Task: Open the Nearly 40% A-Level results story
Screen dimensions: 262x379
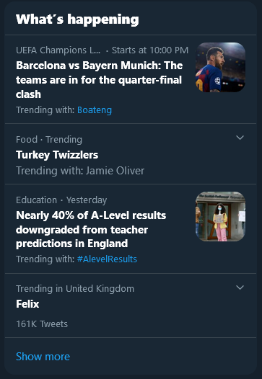Action: pos(91,229)
